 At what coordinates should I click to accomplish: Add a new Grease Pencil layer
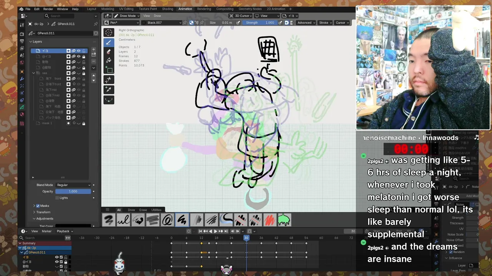point(93,50)
